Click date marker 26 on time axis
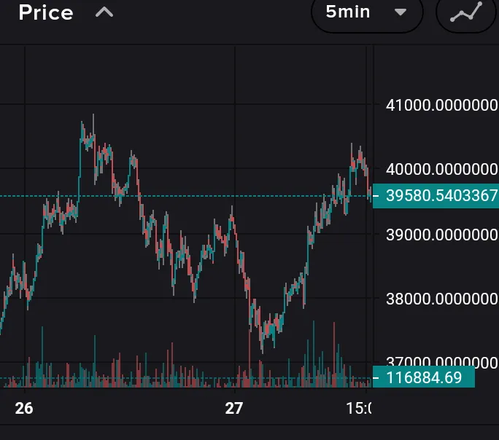 coord(24,408)
